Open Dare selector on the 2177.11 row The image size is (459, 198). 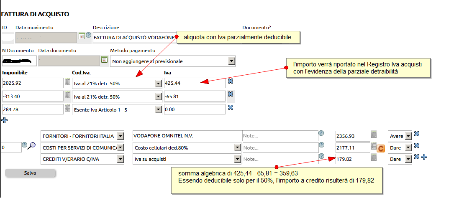(x=400, y=148)
